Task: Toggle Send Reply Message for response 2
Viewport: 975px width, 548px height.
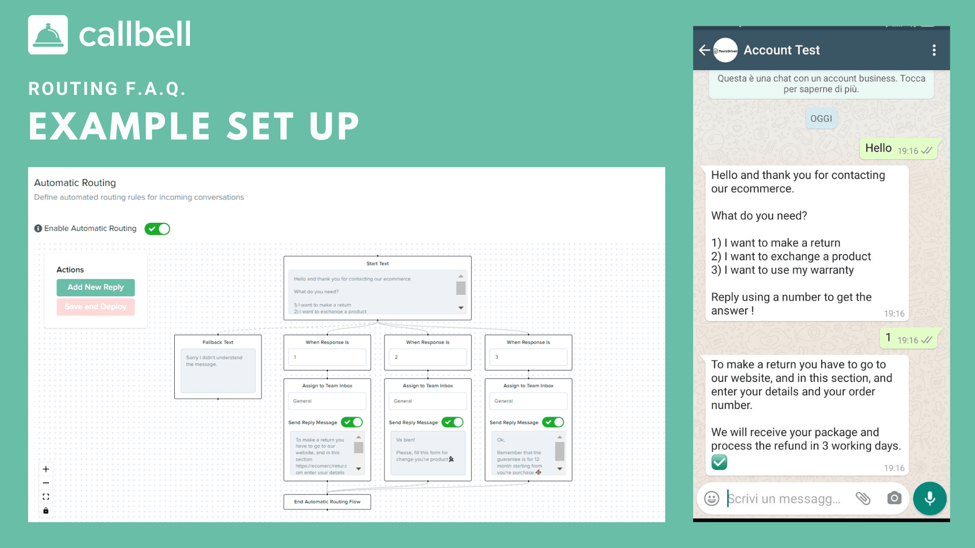Action: click(451, 422)
